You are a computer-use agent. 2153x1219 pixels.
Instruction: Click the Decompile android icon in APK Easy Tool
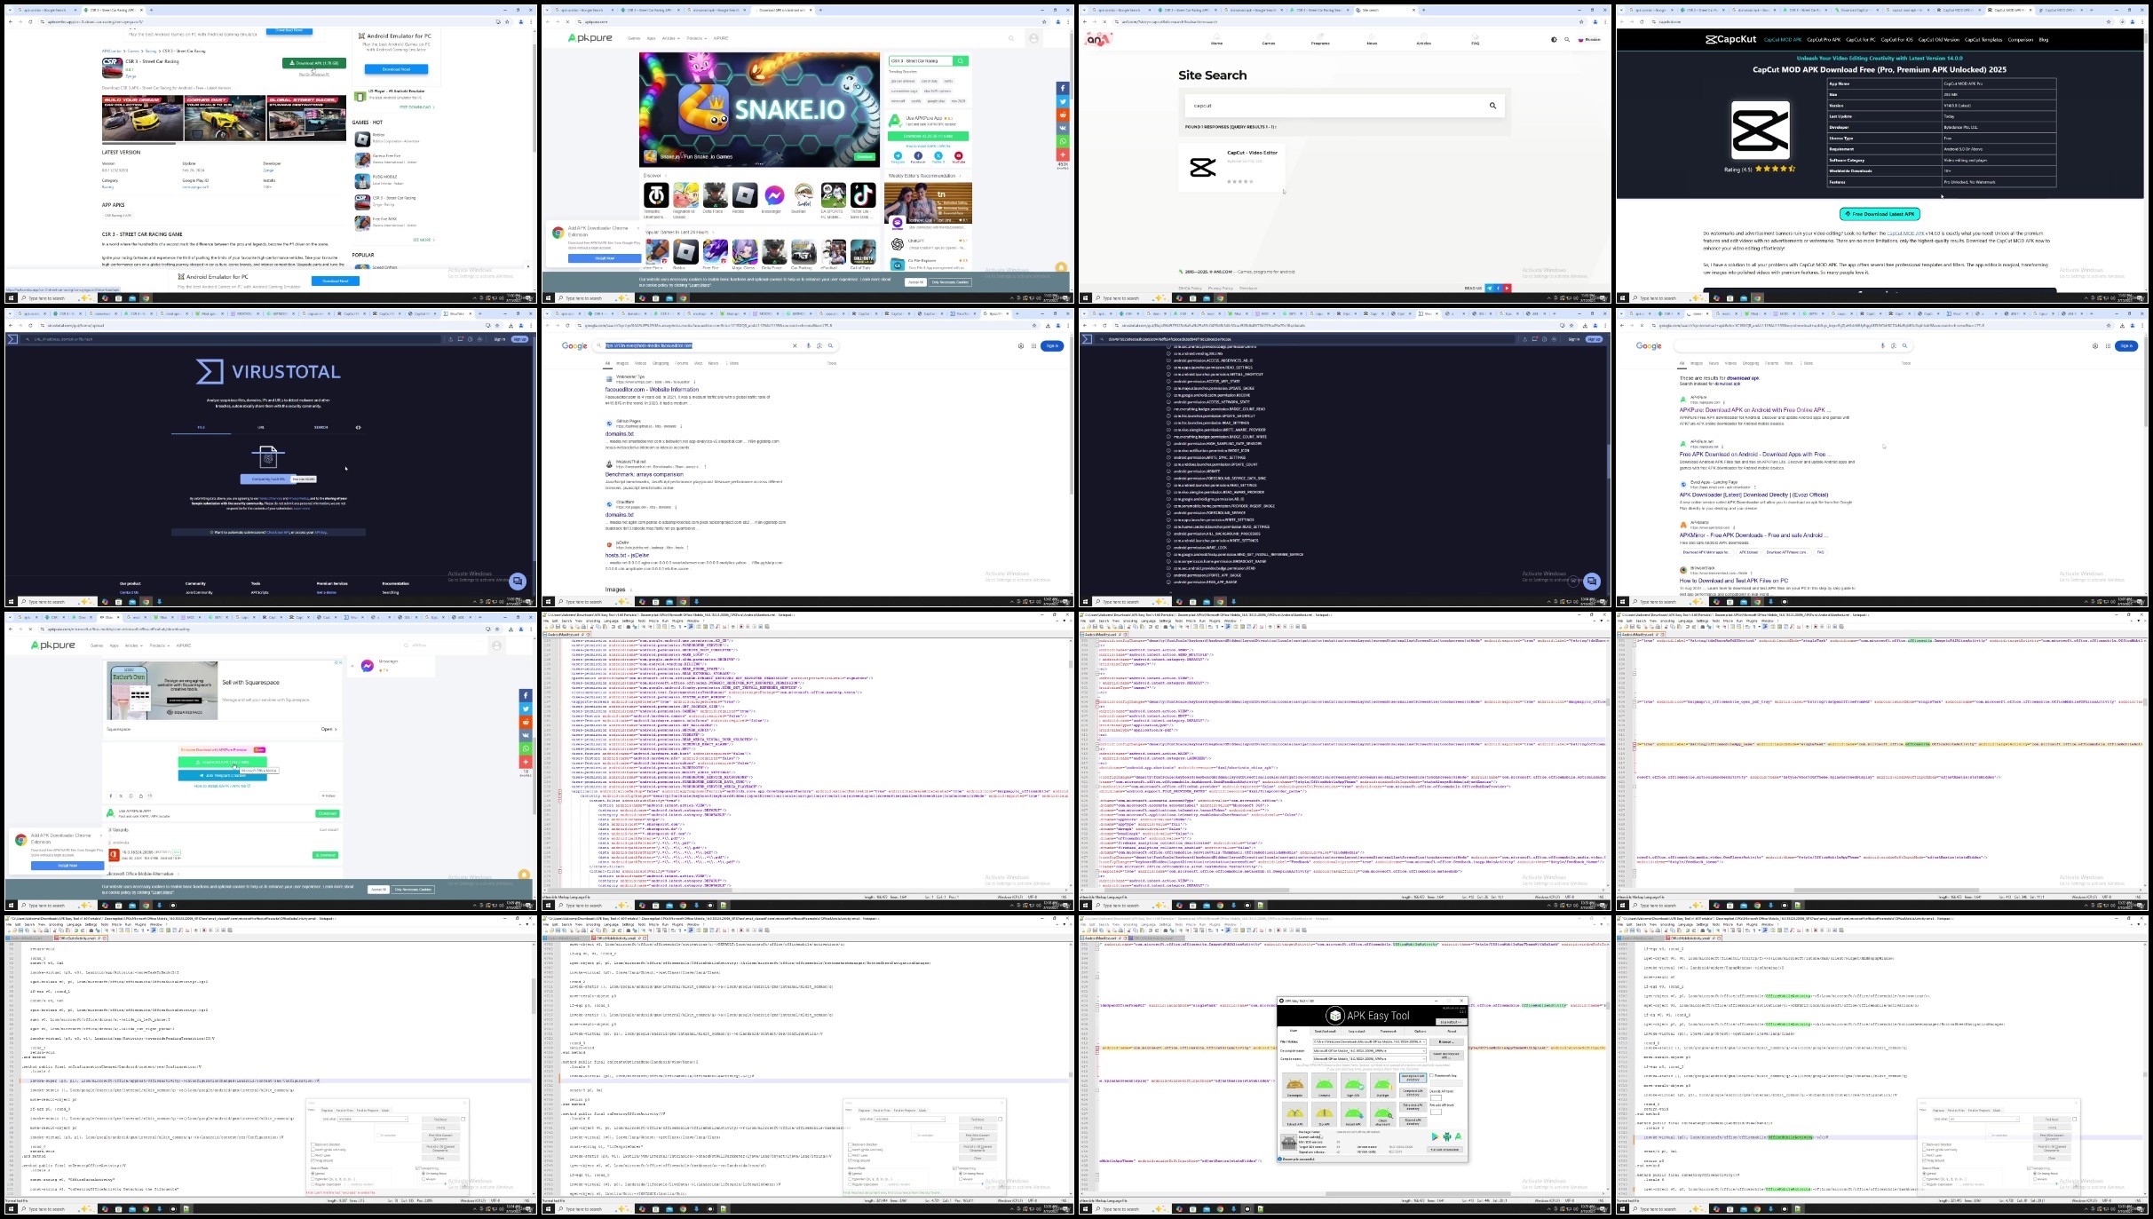click(x=1294, y=1085)
